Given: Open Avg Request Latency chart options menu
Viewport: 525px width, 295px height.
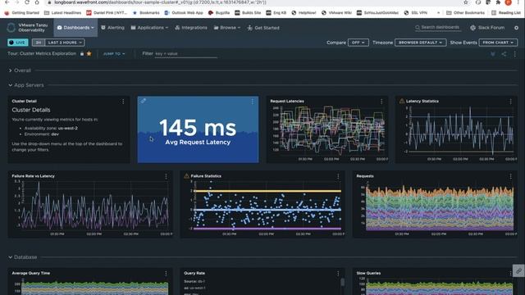Looking at the screenshot, I should 252,102.
